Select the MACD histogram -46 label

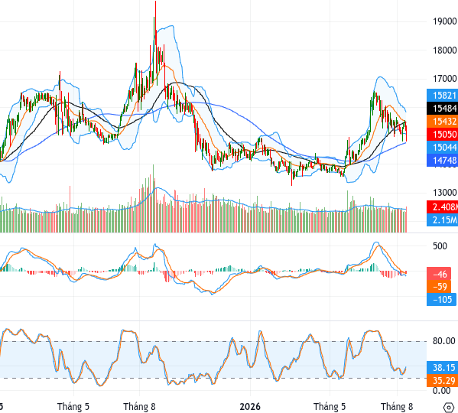439,274
